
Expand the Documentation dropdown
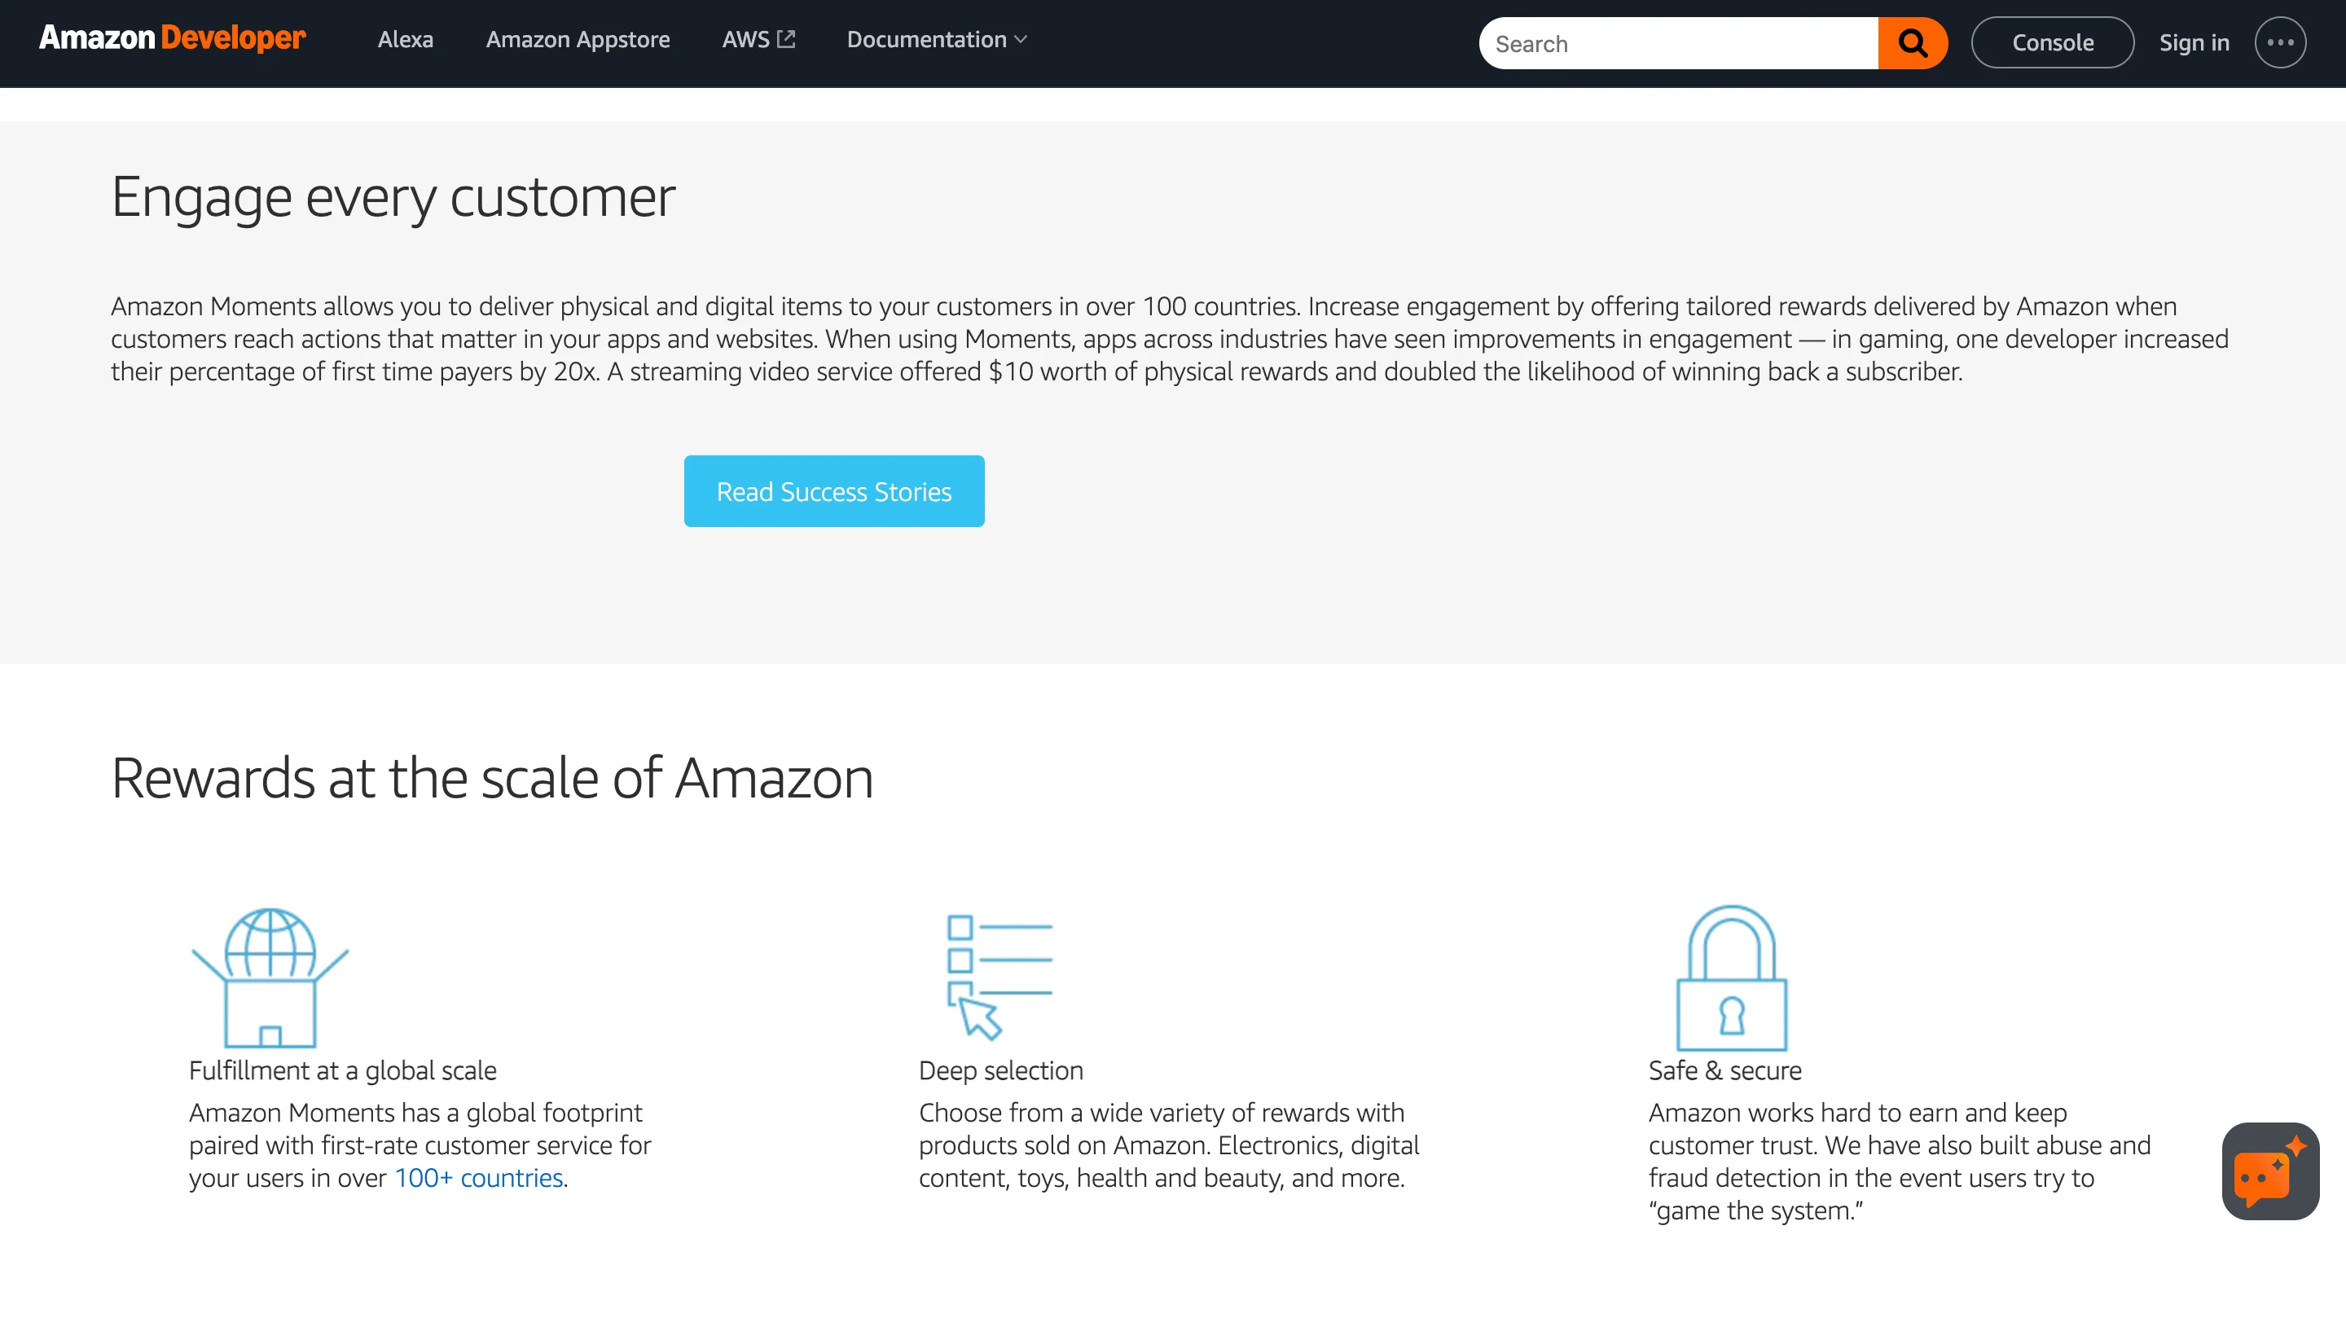tap(936, 40)
